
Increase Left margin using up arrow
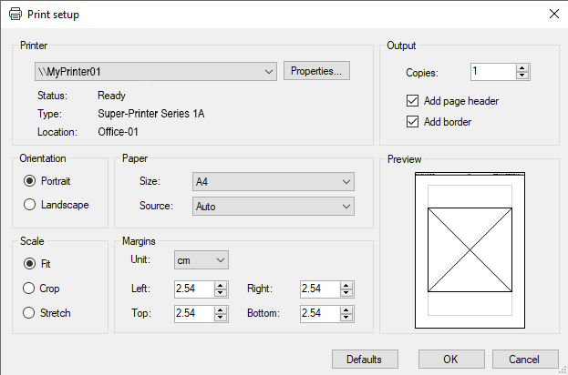pos(221,285)
